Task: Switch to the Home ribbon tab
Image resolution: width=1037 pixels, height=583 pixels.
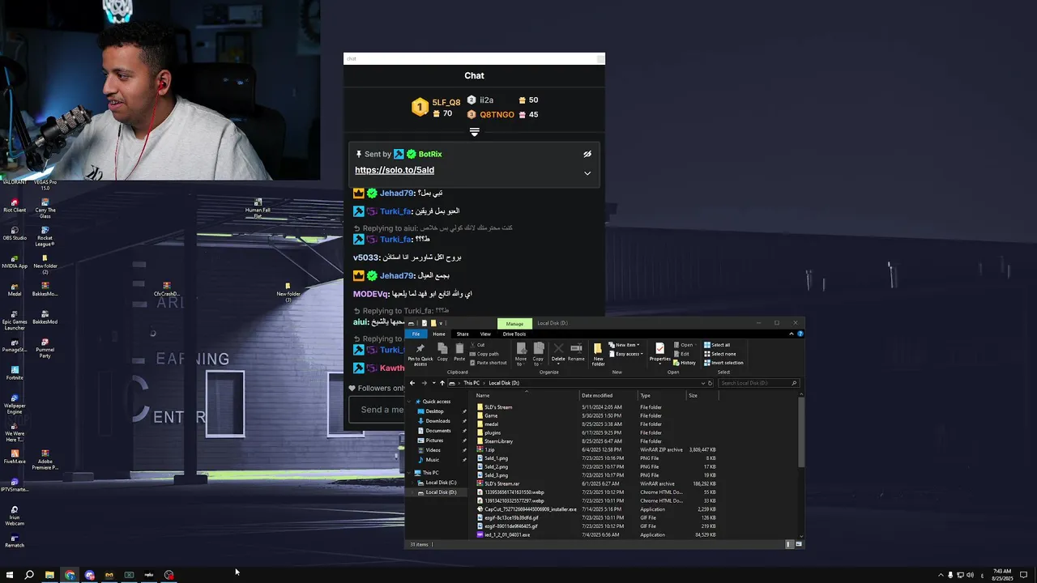Action: click(x=439, y=334)
